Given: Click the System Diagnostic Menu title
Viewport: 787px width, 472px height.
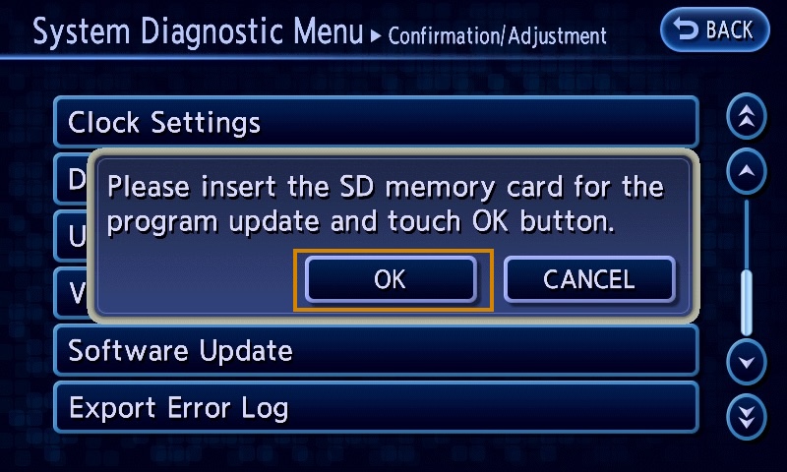Looking at the screenshot, I should [198, 32].
